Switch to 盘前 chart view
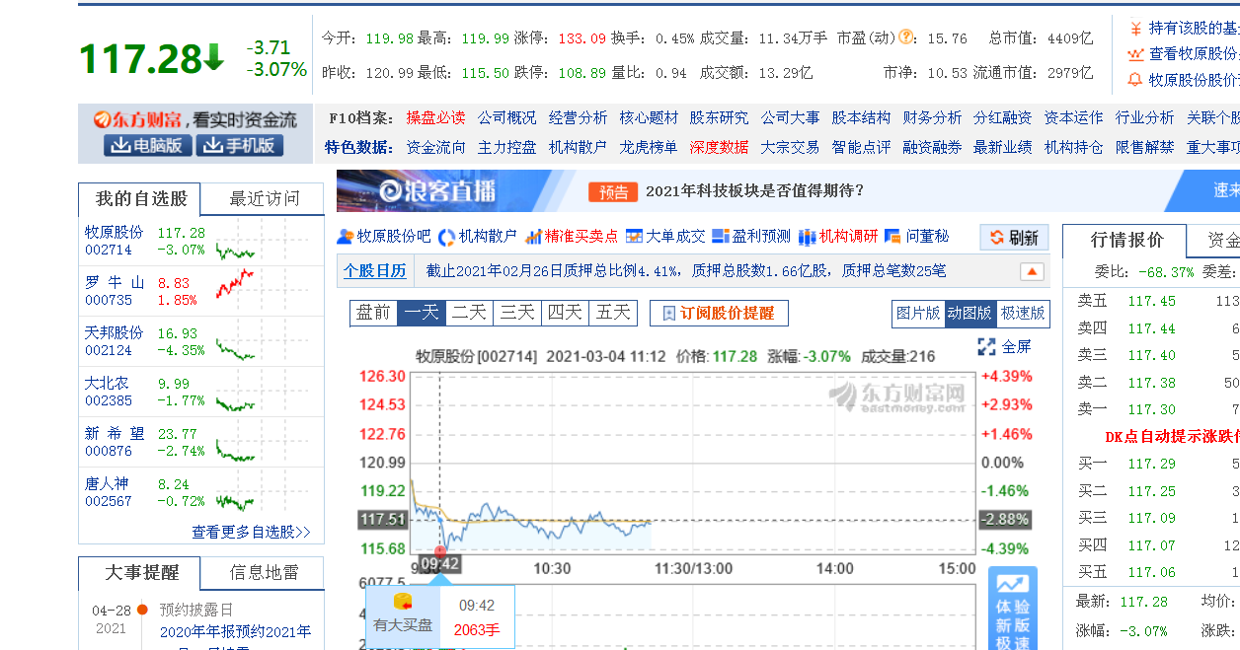Image resolution: width=1240 pixels, height=650 pixels. click(x=373, y=313)
